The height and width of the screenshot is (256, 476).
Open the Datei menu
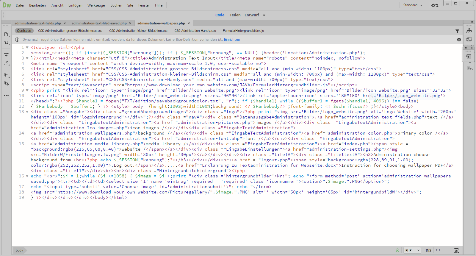[20, 5]
